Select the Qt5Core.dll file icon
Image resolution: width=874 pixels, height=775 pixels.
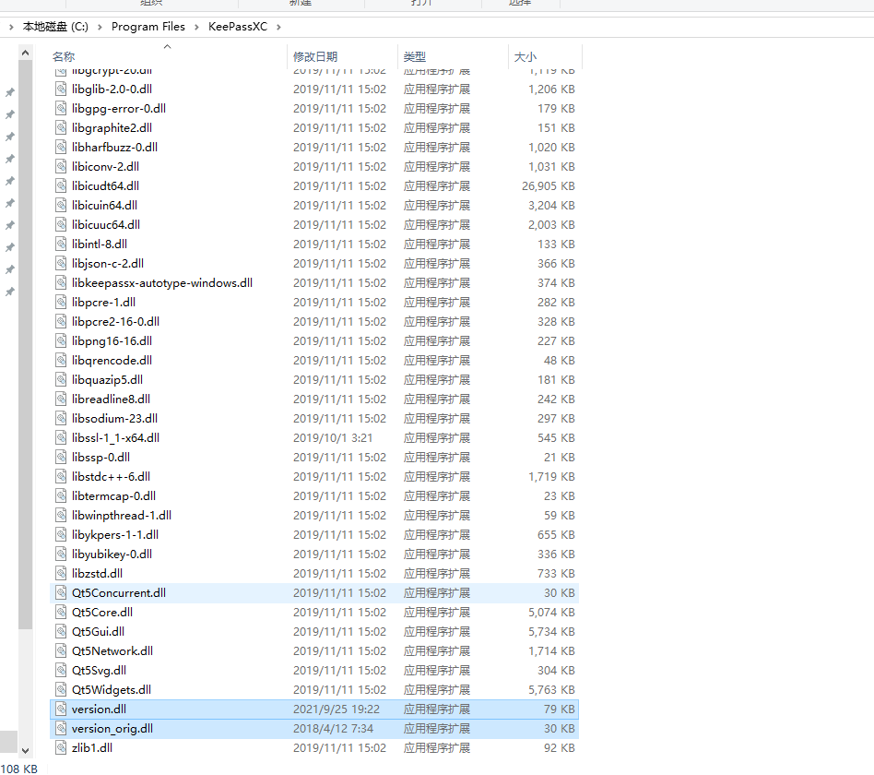(61, 613)
